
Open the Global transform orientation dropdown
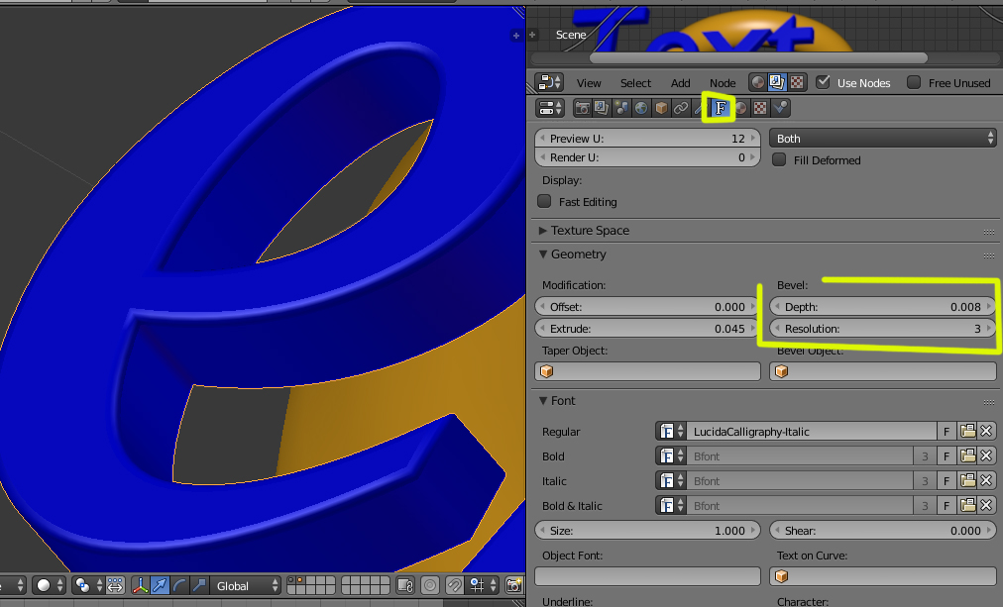246,585
